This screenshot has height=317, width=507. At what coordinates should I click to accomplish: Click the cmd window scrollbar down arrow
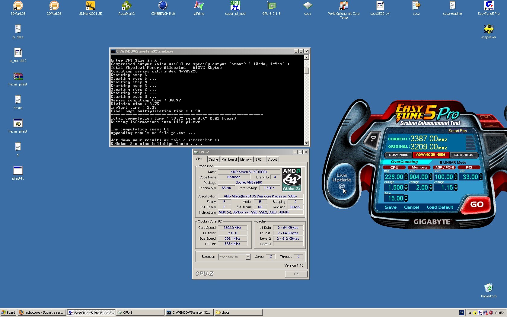[x=307, y=143]
